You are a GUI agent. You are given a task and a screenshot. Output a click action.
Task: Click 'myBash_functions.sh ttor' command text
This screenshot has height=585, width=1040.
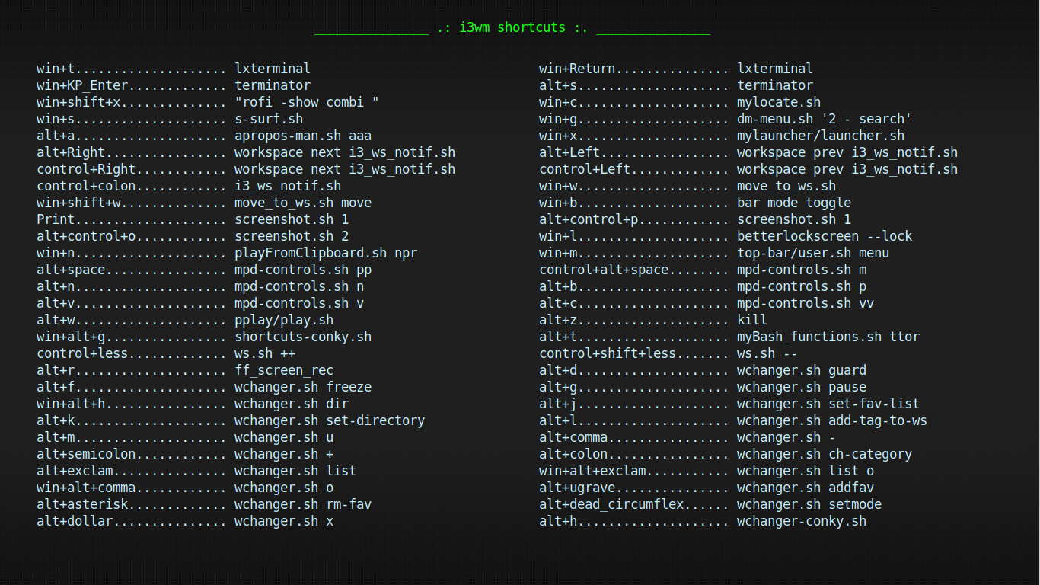pos(828,337)
